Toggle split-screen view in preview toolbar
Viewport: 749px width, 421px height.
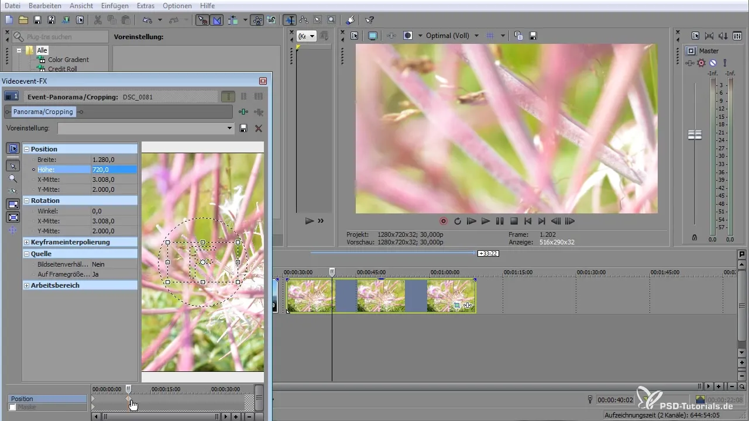pos(408,36)
